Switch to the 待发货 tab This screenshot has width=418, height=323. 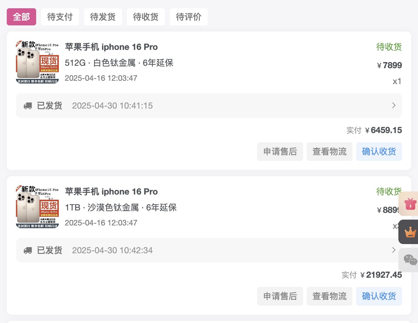point(103,17)
